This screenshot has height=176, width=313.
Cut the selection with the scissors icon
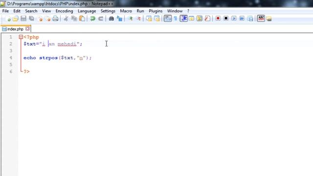66,19
